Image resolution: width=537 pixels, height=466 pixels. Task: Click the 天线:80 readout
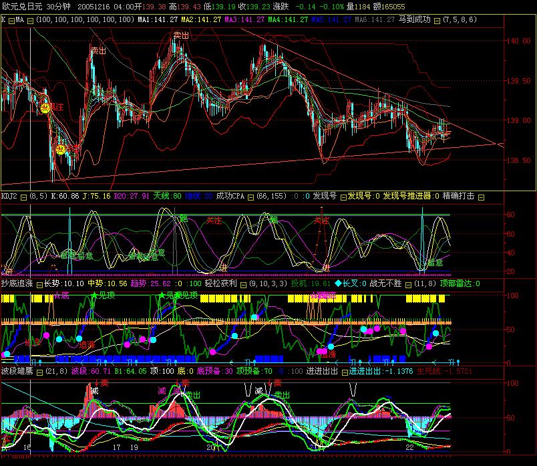[167, 196]
